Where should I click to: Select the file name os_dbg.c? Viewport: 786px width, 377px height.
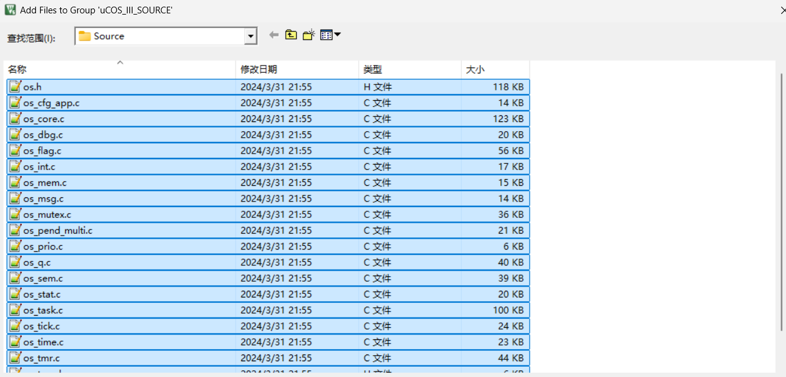[x=43, y=135]
